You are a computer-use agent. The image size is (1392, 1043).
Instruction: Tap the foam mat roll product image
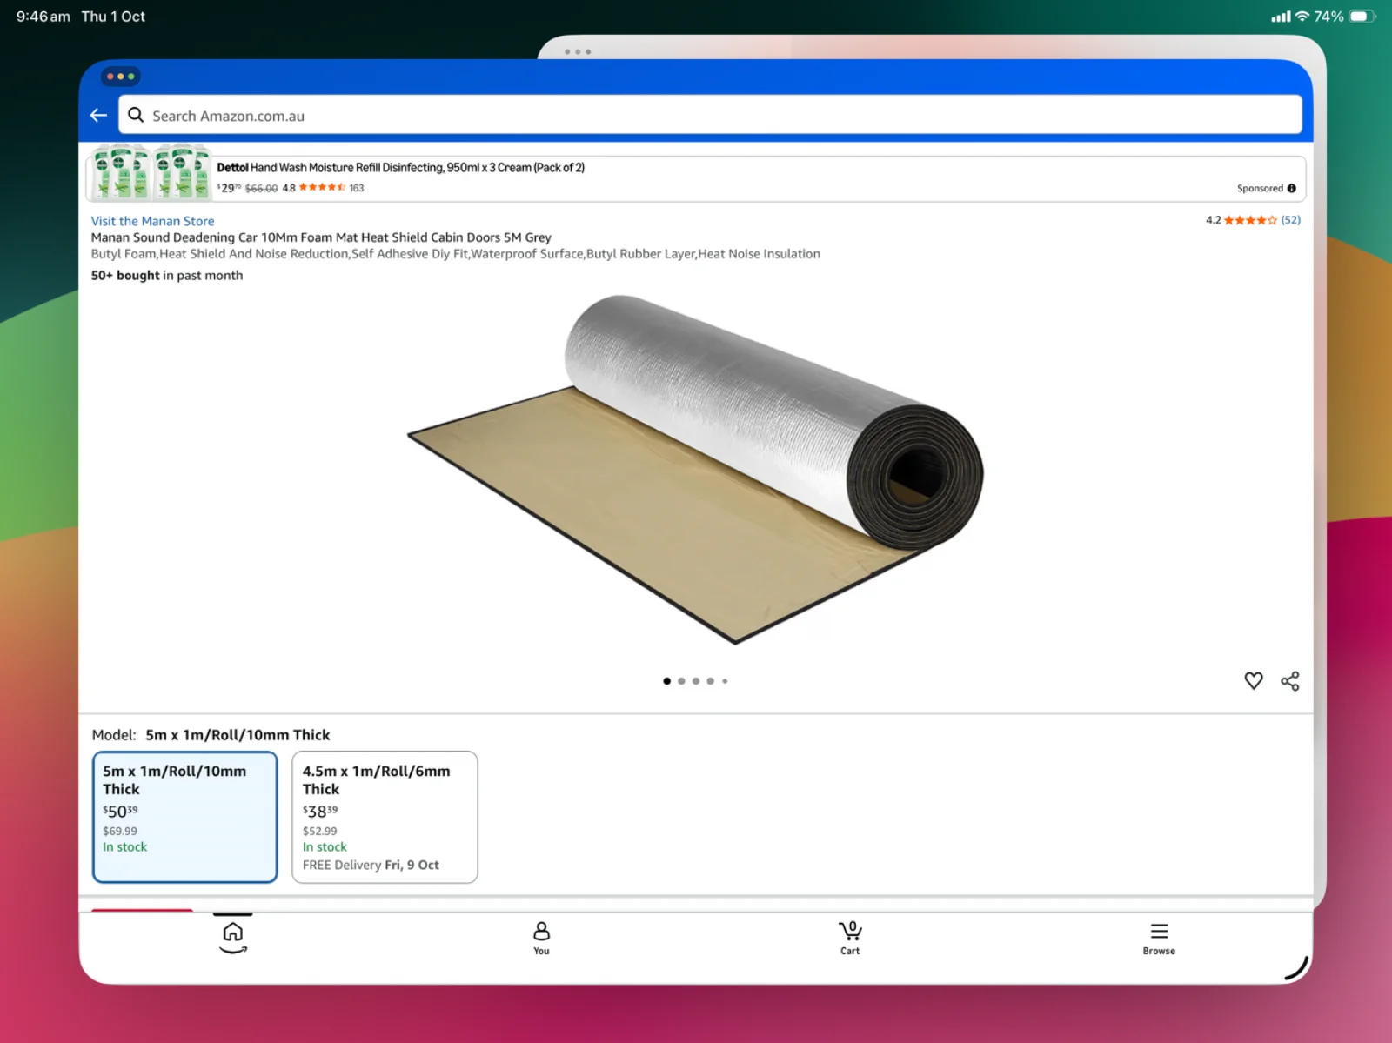coord(696,470)
